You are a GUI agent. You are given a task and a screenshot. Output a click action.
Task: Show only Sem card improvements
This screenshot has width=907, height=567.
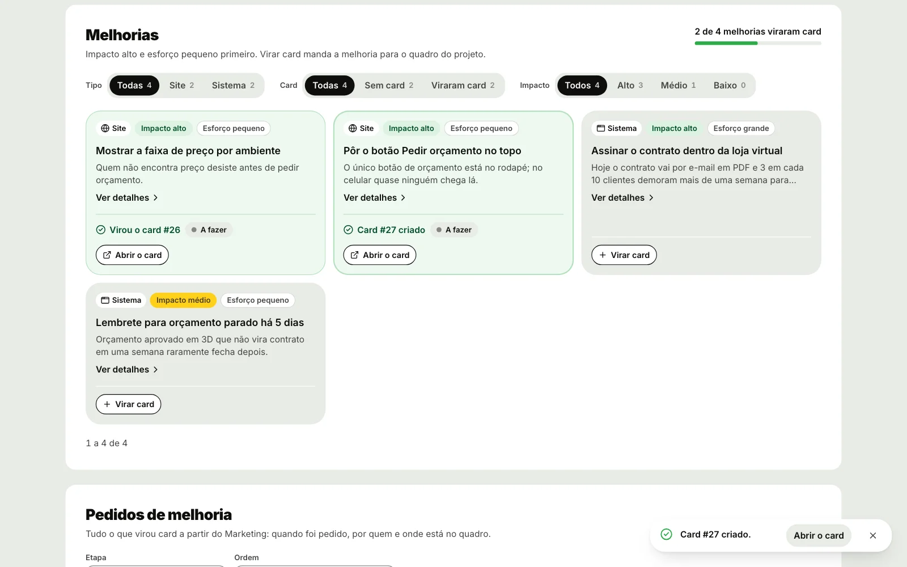(x=389, y=86)
